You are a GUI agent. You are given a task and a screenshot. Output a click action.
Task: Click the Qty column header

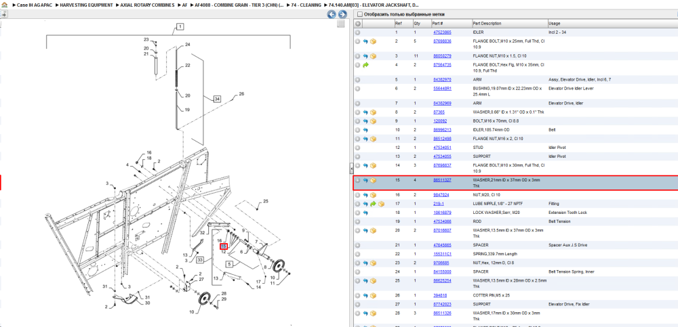[x=422, y=23]
